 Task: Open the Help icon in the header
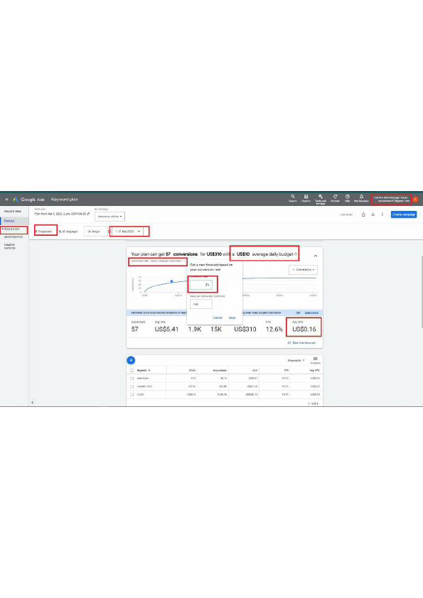click(x=348, y=198)
